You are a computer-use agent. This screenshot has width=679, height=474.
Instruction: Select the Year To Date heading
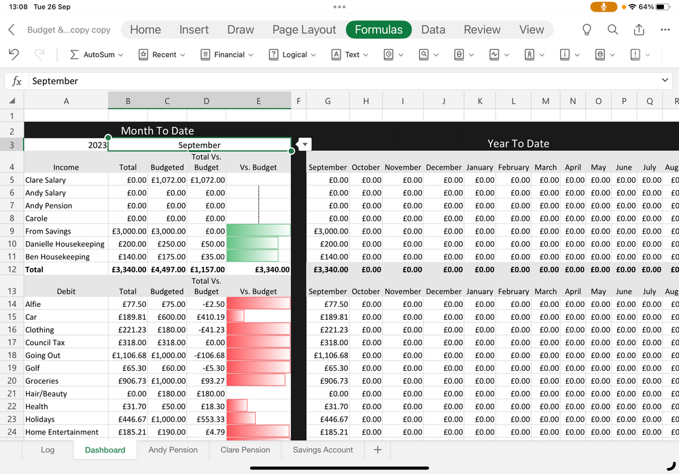(x=519, y=143)
